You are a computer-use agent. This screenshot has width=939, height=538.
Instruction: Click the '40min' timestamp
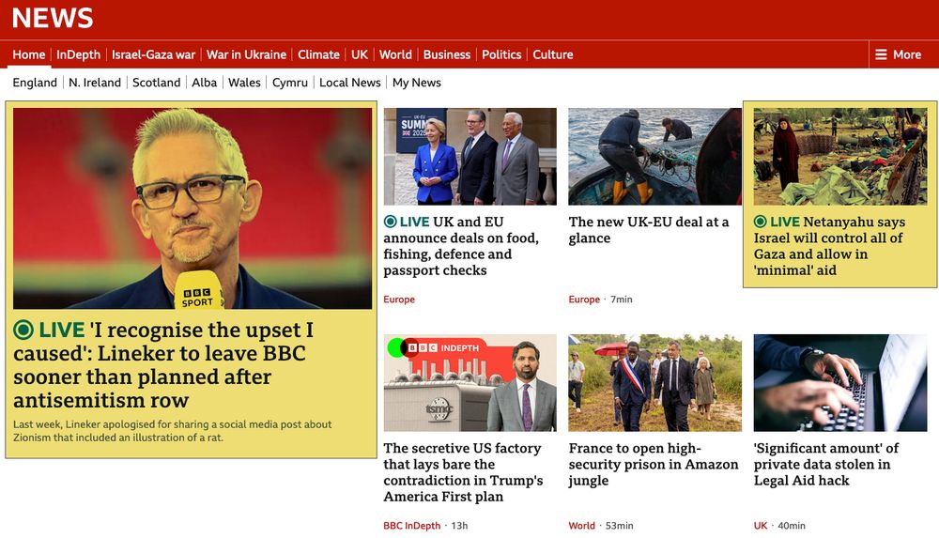(x=791, y=526)
